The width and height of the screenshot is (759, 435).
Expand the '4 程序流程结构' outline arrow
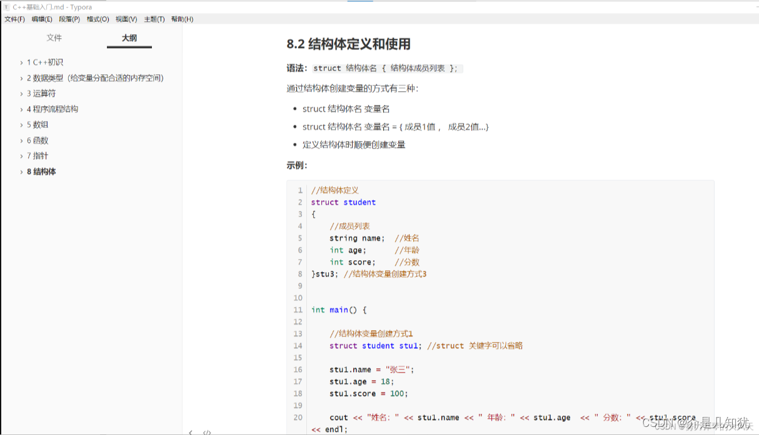[21, 109]
